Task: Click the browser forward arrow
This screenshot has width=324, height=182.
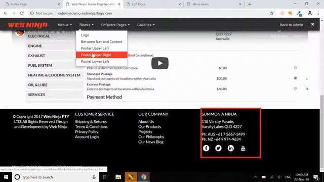Action: [14, 13]
